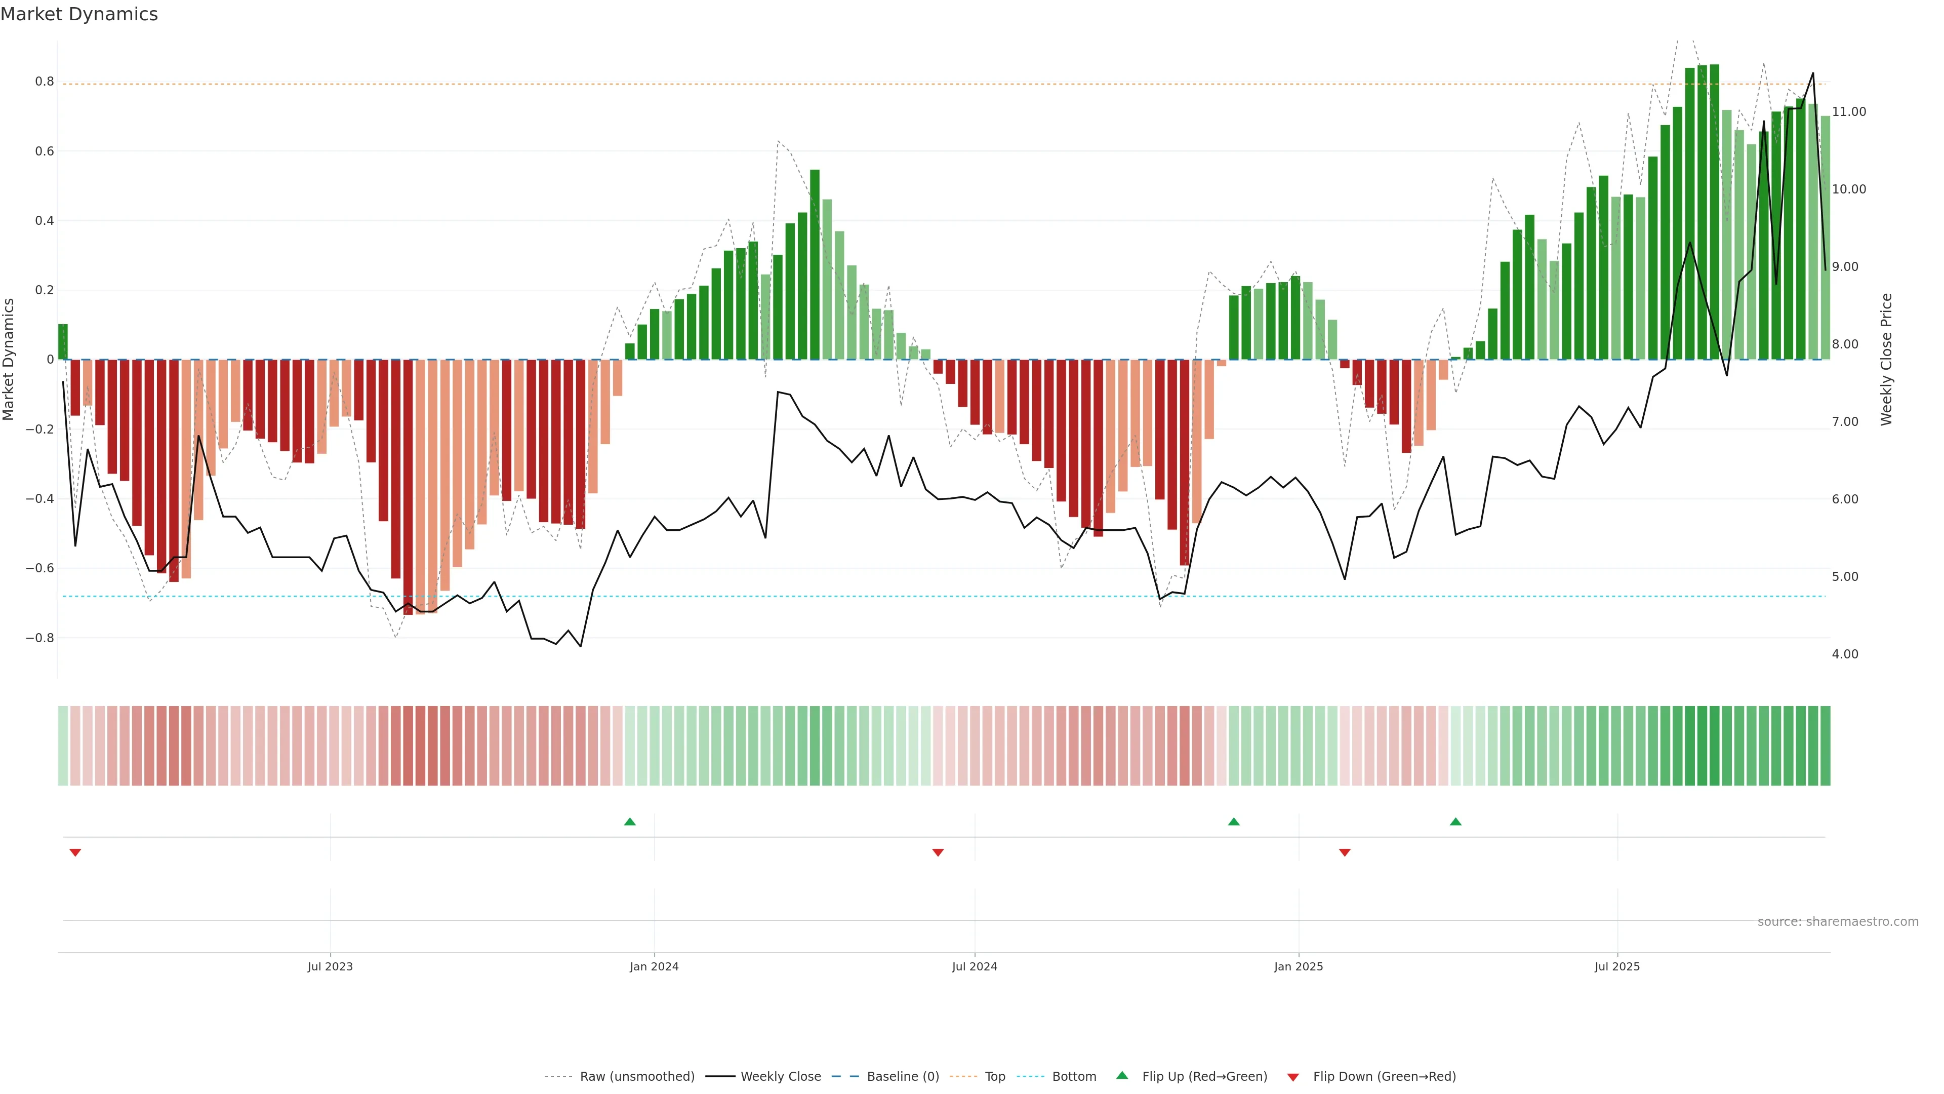Click the Weekly Close Price axis title

coord(1886,360)
